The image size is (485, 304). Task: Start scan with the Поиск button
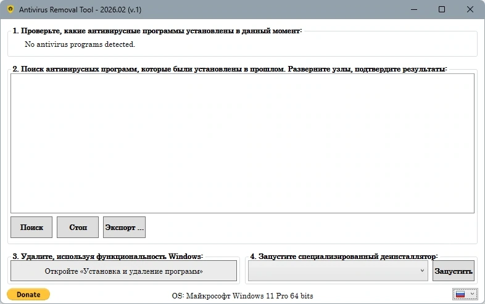(x=31, y=228)
